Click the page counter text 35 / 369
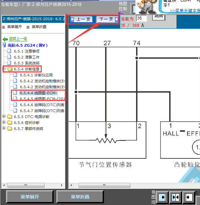The image size is (200, 205). click(130, 25)
